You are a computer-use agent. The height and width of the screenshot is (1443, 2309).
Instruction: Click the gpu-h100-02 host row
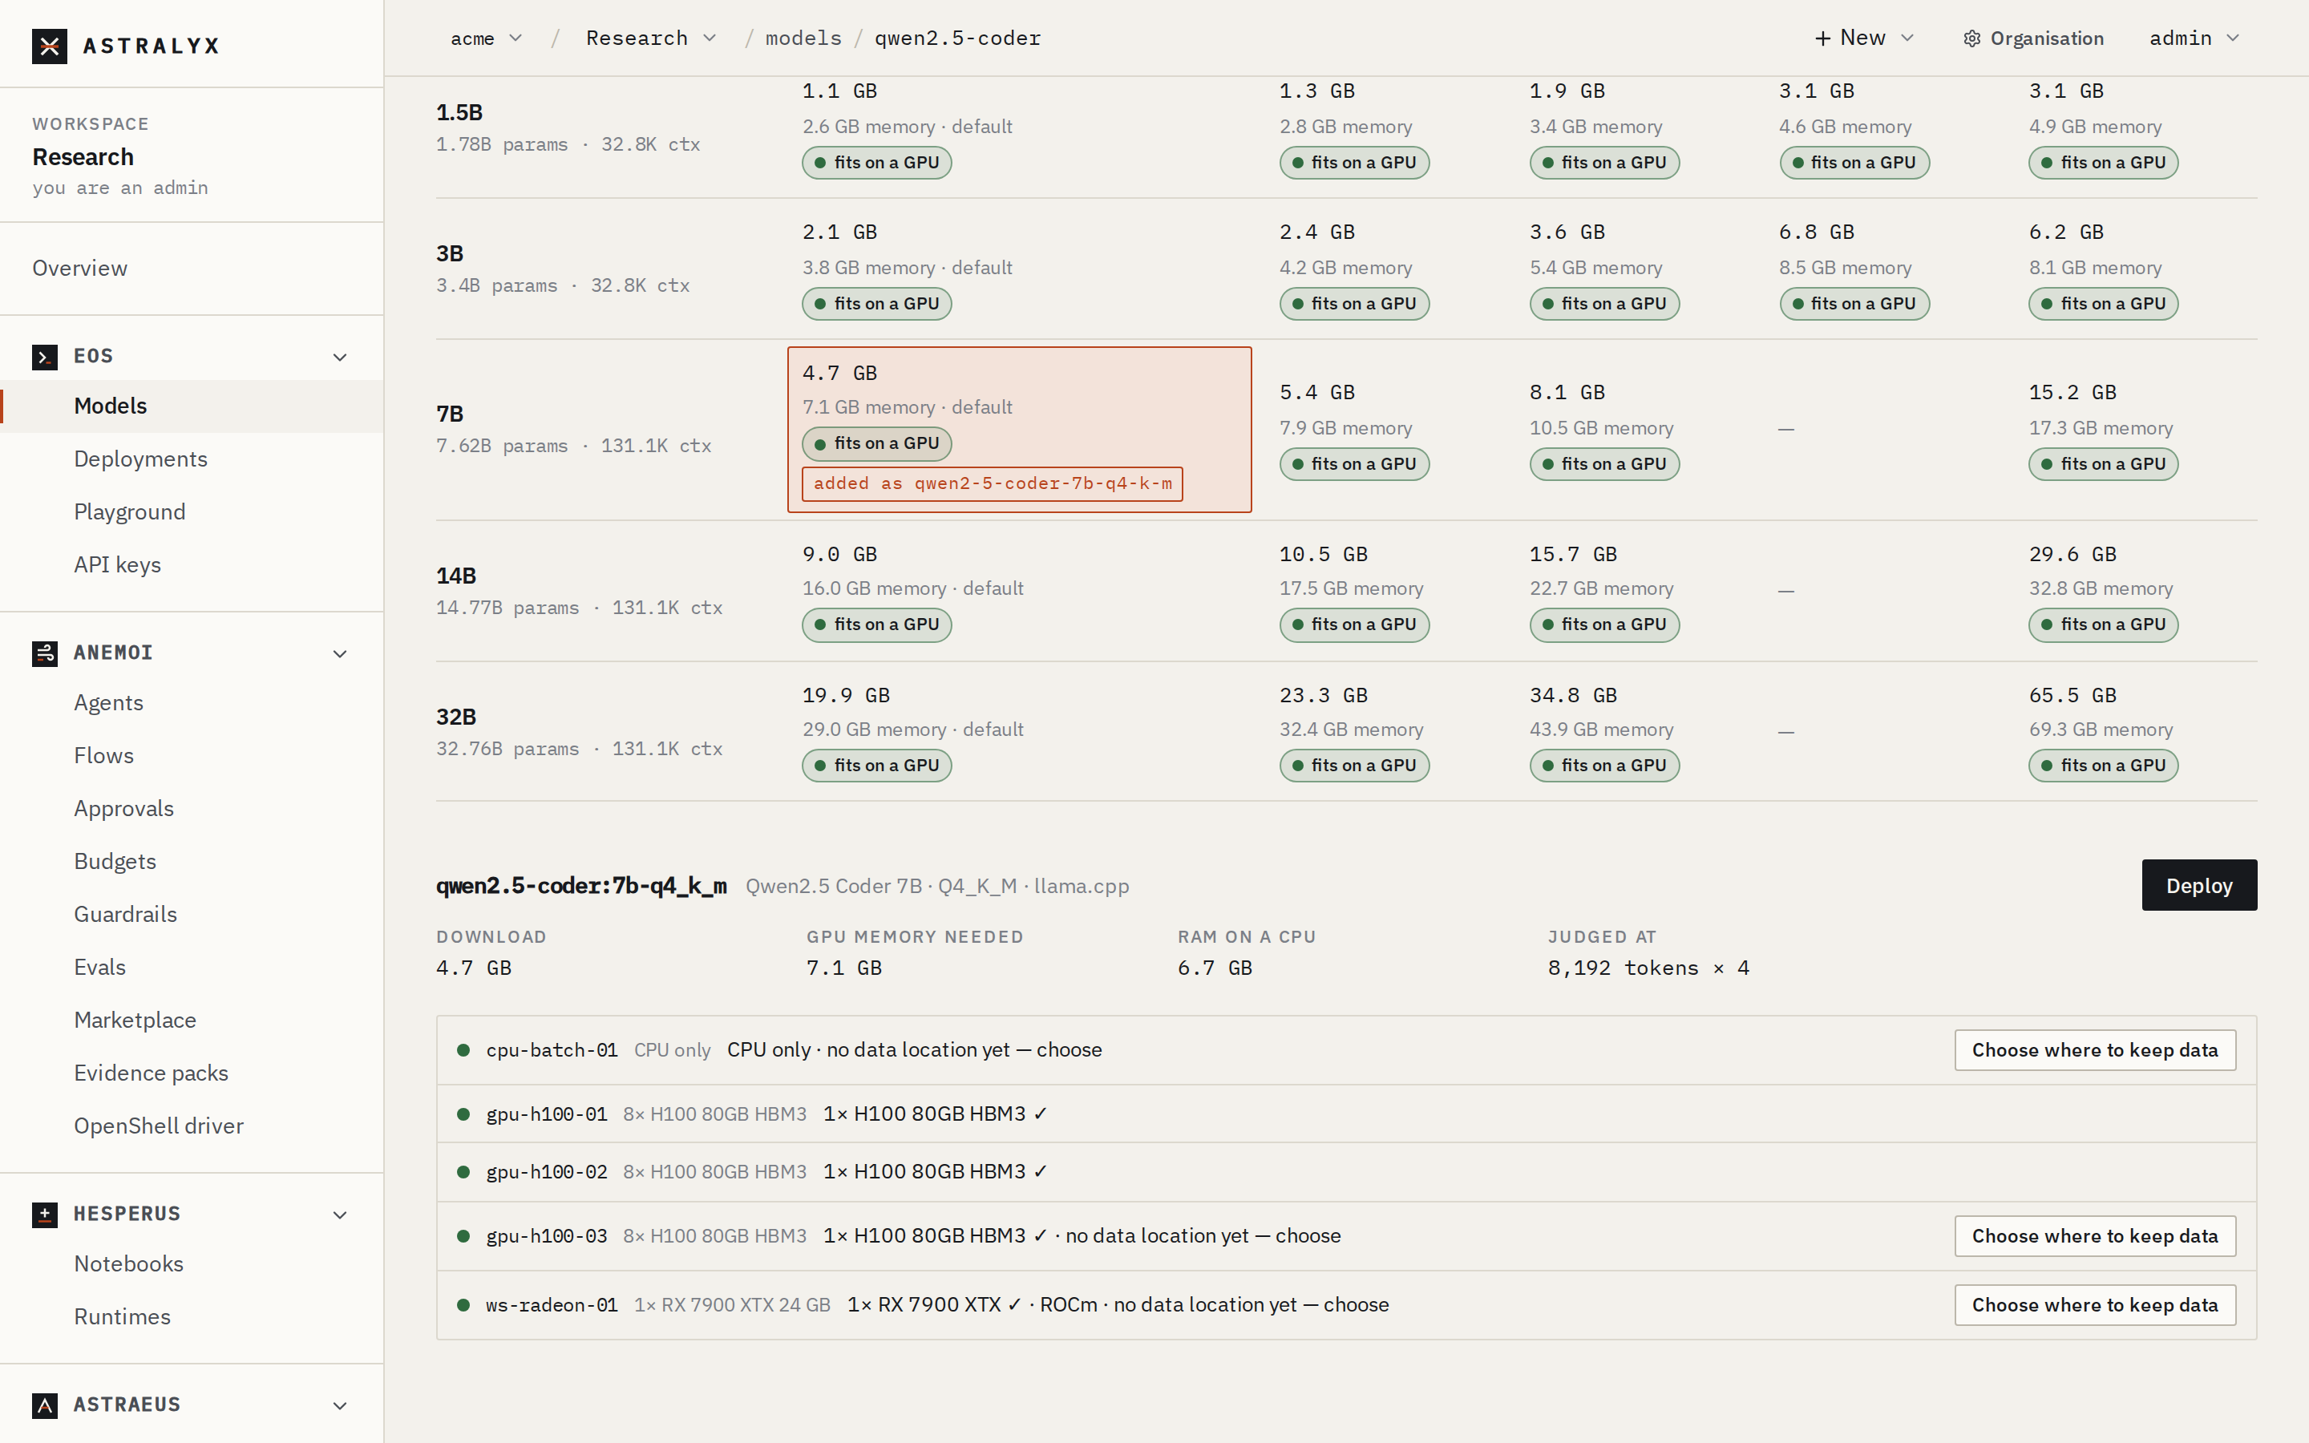[x=1346, y=1172]
